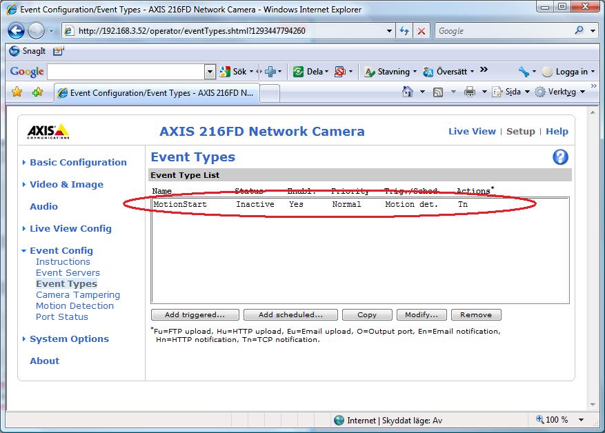
Task: Open the Camera Tampering page
Action: pyautogui.click(x=78, y=295)
